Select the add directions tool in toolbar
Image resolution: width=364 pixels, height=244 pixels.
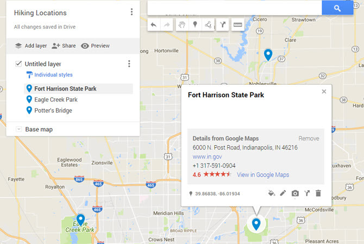click(223, 24)
